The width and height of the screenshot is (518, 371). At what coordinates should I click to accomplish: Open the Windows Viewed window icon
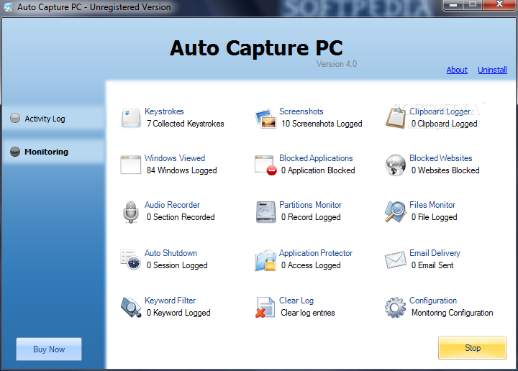tap(131, 165)
